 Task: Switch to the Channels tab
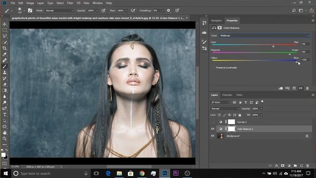(x=227, y=95)
